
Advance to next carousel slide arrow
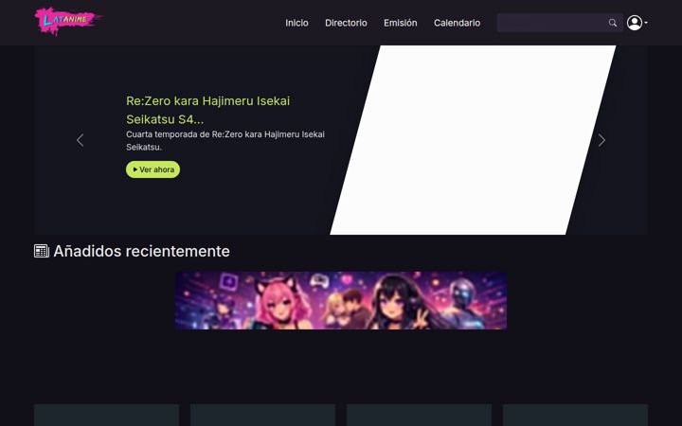[x=601, y=140]
